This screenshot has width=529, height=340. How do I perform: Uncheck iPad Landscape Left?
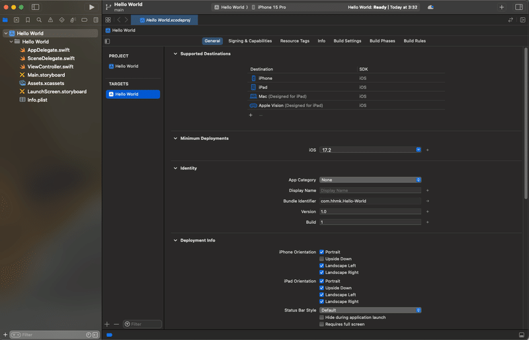pyautogui.click(x=321, y=294)
